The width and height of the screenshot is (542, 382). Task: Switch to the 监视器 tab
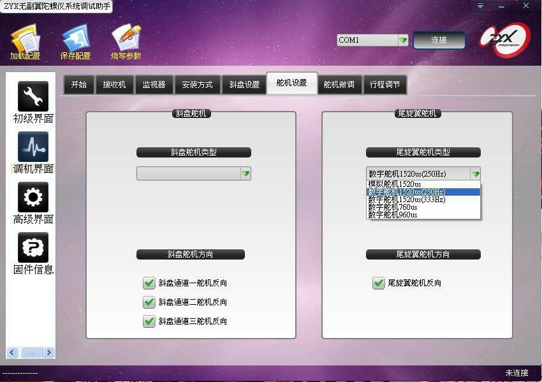pyautogui.click(x=154, y=85)
